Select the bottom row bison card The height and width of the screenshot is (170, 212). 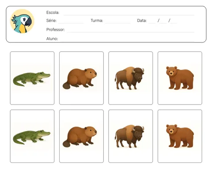(x=131, y=136)
